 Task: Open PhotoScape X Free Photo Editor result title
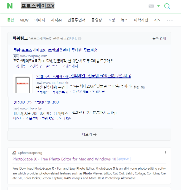(64, 159)
